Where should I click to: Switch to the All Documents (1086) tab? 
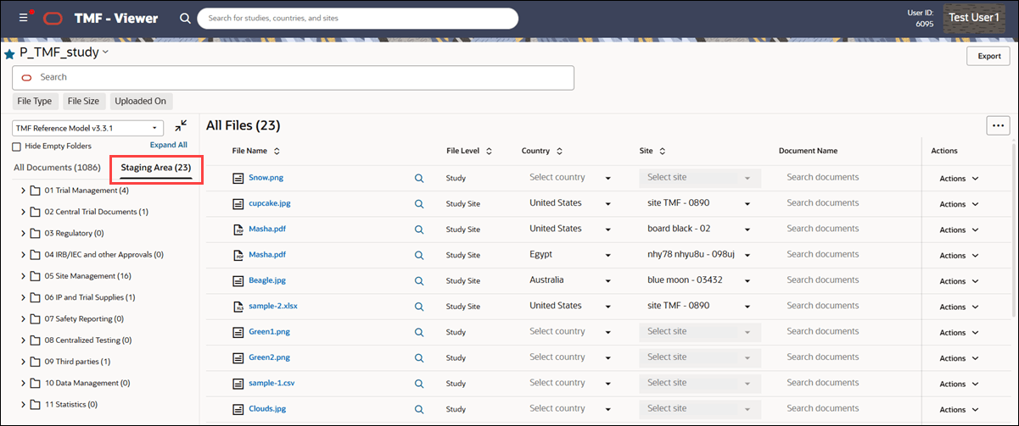(x=56, y=168)
